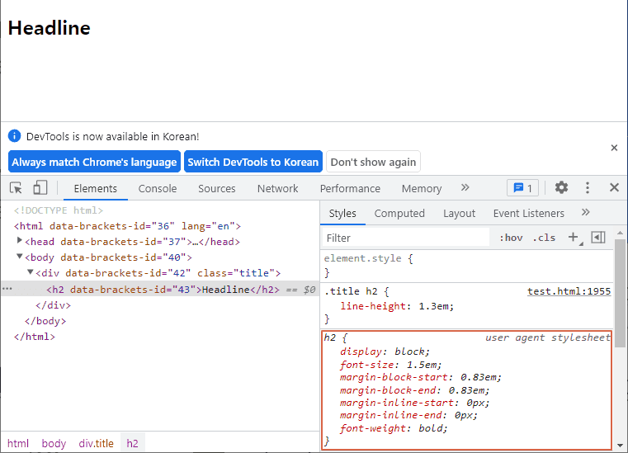Click the Don't show again button
The width and height of the screenshot is (628, 453).
[x=373, y=162]
